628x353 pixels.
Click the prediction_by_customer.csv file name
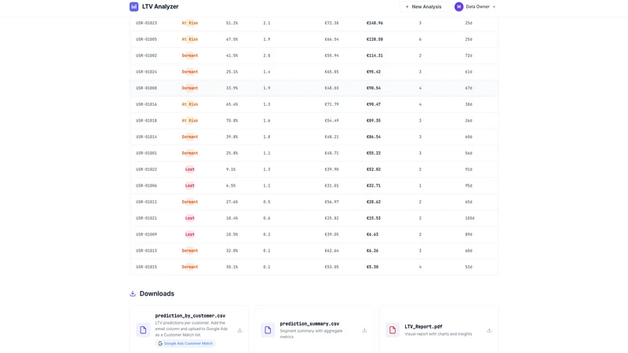tap(190, 316)
